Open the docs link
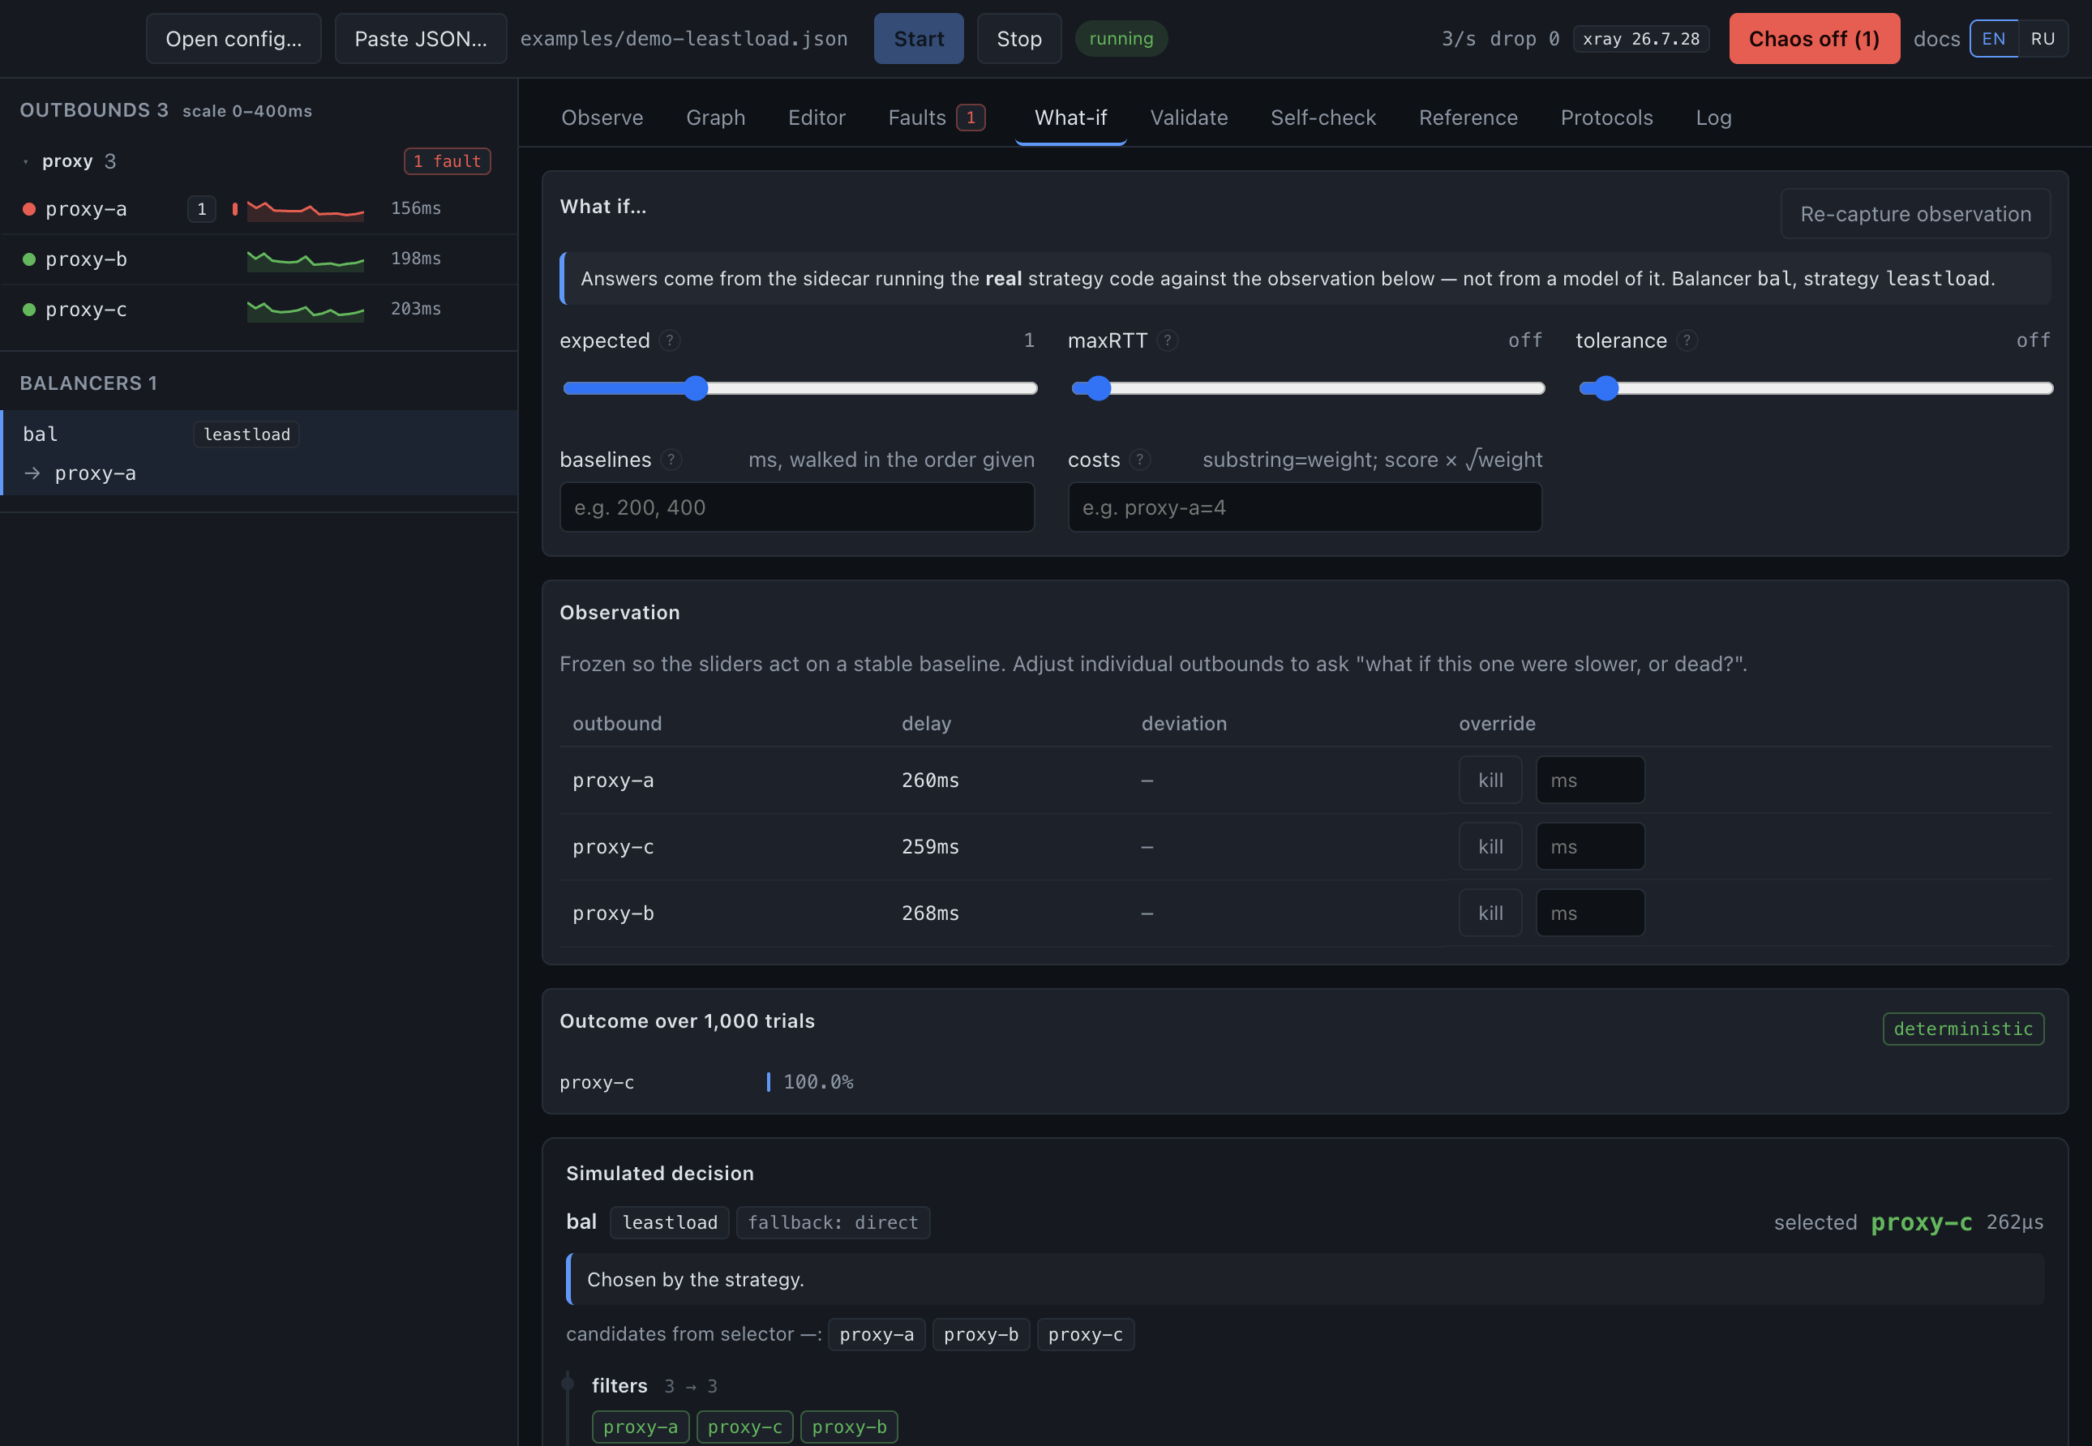This screenshot has height=1446, width=2092. coord(1936,39)
